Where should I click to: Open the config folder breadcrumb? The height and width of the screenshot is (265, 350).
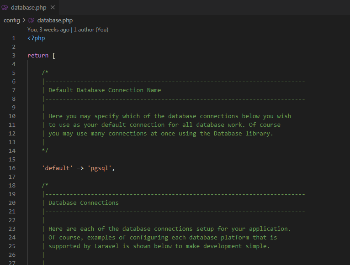click(x=11, y=20)
